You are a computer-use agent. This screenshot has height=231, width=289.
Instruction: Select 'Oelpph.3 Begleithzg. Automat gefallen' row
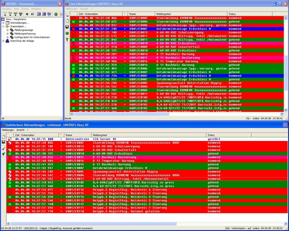coord(147,211)
